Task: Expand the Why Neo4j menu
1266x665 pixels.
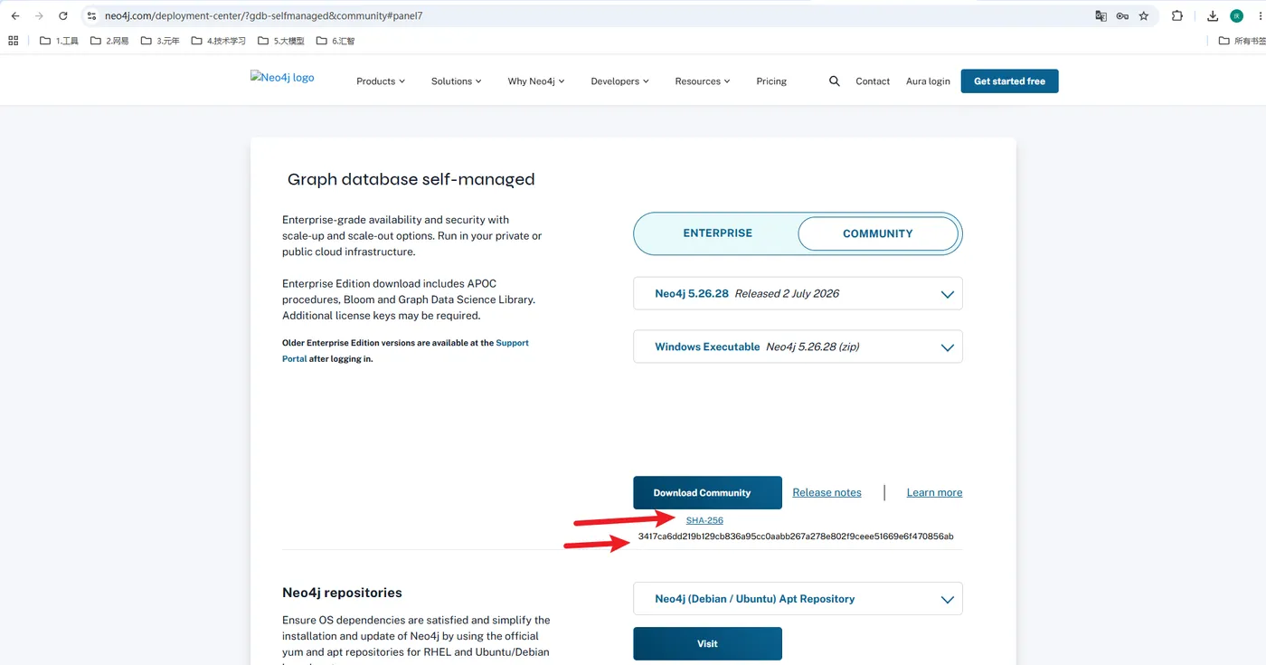Action: 536,81
